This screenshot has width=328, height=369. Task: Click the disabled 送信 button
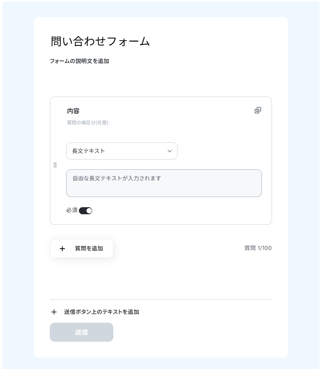82,332
